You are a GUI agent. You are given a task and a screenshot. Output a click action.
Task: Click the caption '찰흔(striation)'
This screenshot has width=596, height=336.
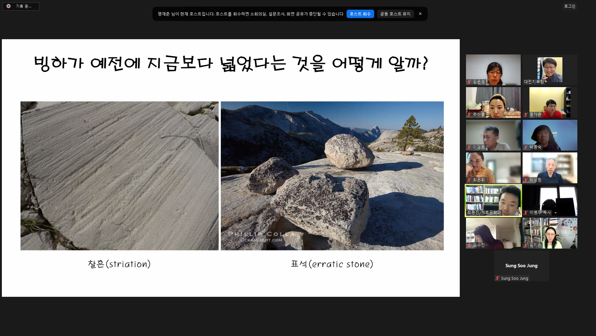point(119,264)
